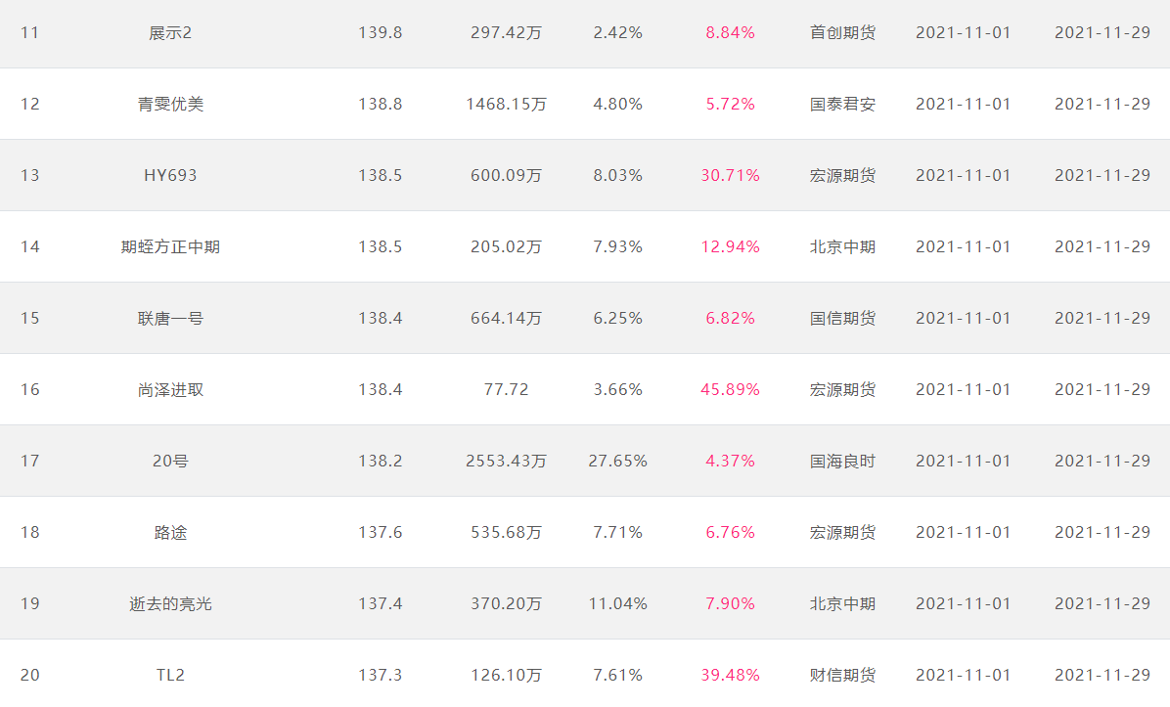This screenshot has width=1170, height=707.
Task: Click the HY693 account name
Action: (170, 175)
